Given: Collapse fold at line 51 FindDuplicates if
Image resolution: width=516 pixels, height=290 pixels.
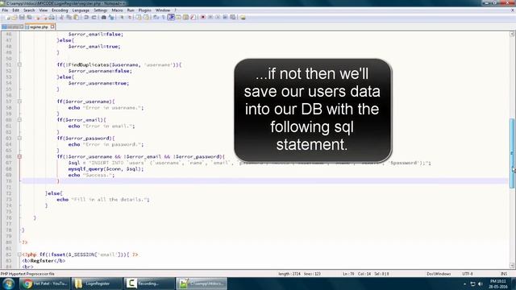Looking at the screenshot, I should (x=19, y=64).
